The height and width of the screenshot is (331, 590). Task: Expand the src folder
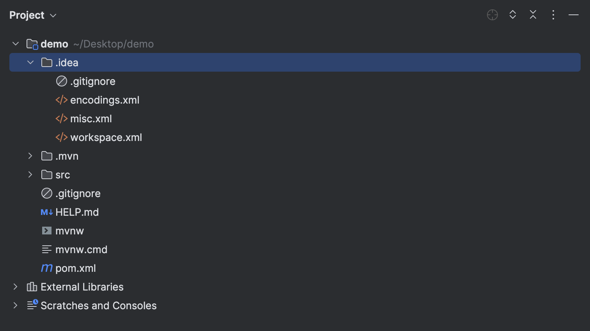(30, 175)
